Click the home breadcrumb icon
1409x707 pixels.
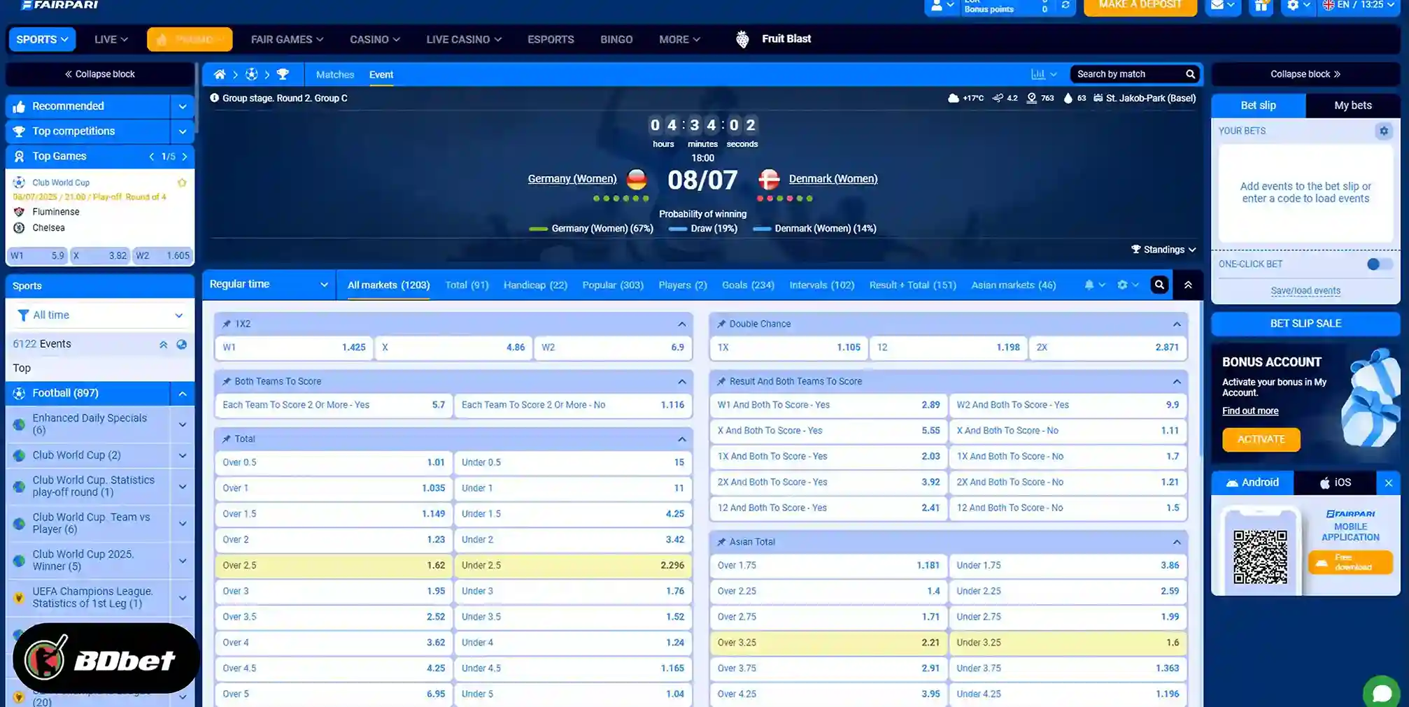[x=219, y=74]
